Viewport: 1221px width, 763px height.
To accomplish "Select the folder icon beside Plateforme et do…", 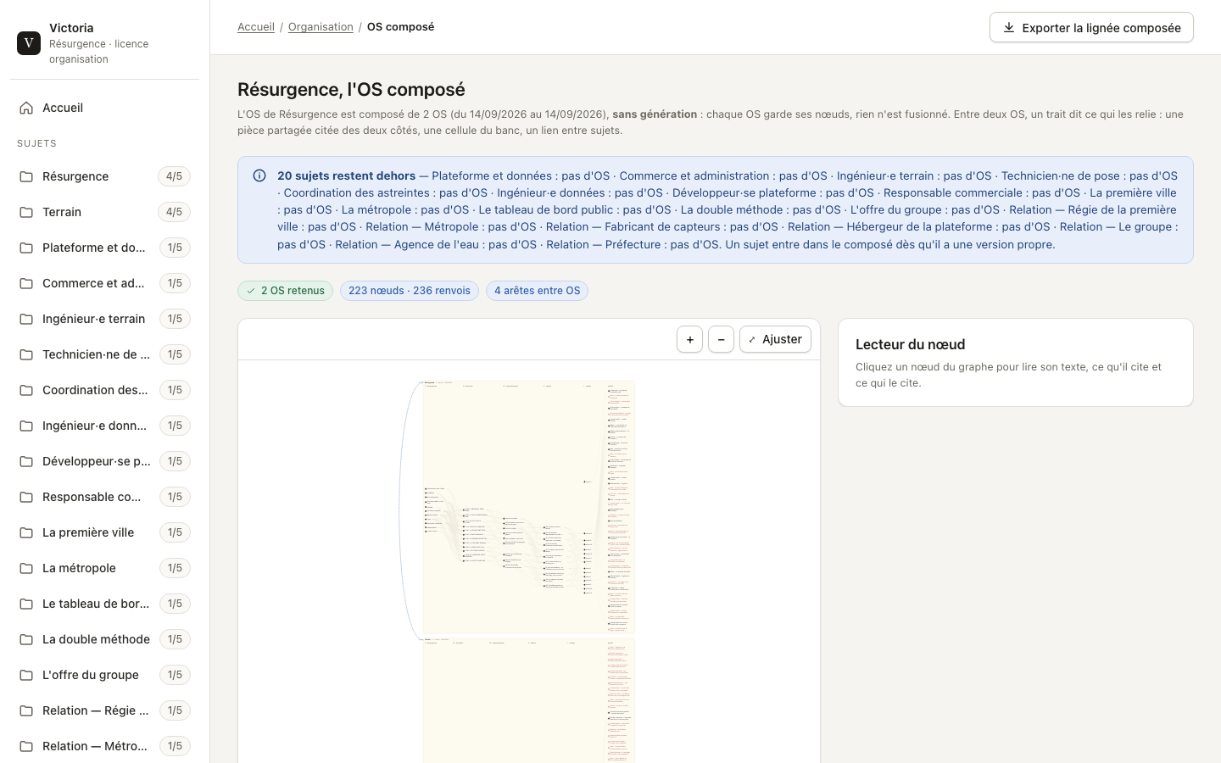I will click(26, 248).
